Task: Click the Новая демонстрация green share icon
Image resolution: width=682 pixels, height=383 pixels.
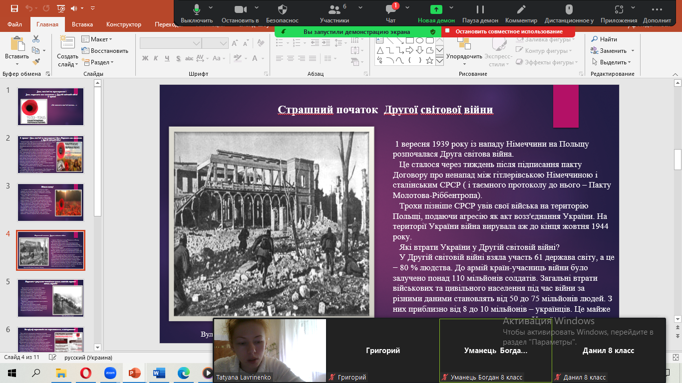Action: click(x=436, y=9)
